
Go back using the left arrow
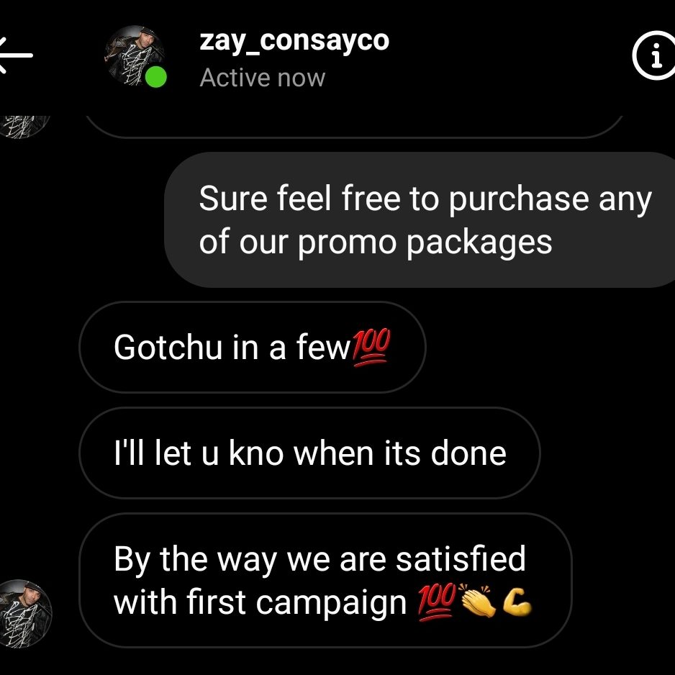[16, 55]
